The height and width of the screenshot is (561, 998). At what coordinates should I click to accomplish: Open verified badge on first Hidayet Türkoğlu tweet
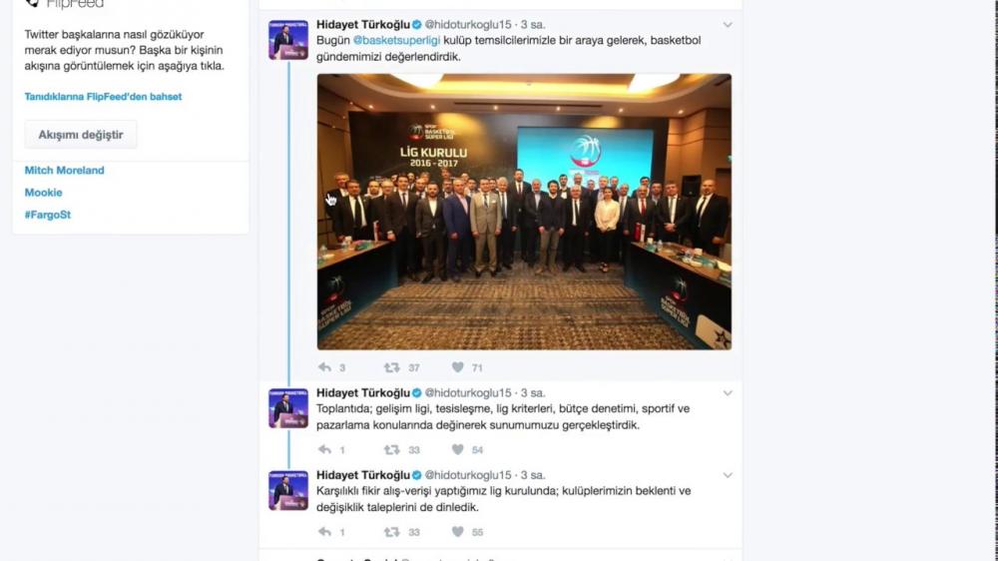tap(417, 25)
